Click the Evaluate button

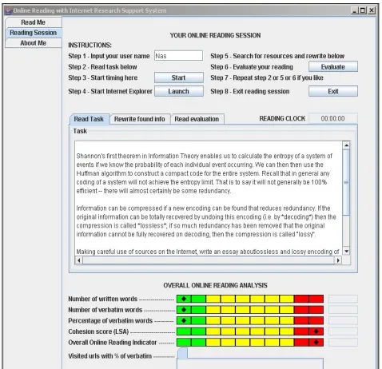click(333, 67)
